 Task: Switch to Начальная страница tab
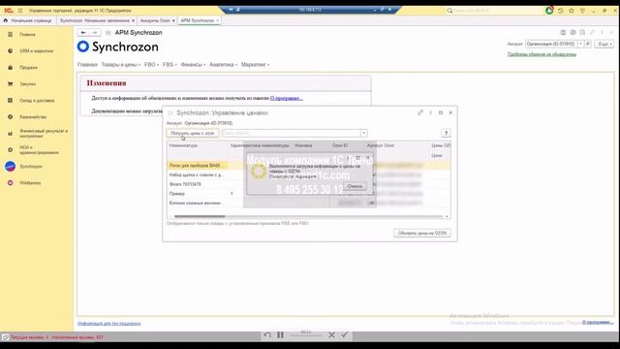point(28,20)
